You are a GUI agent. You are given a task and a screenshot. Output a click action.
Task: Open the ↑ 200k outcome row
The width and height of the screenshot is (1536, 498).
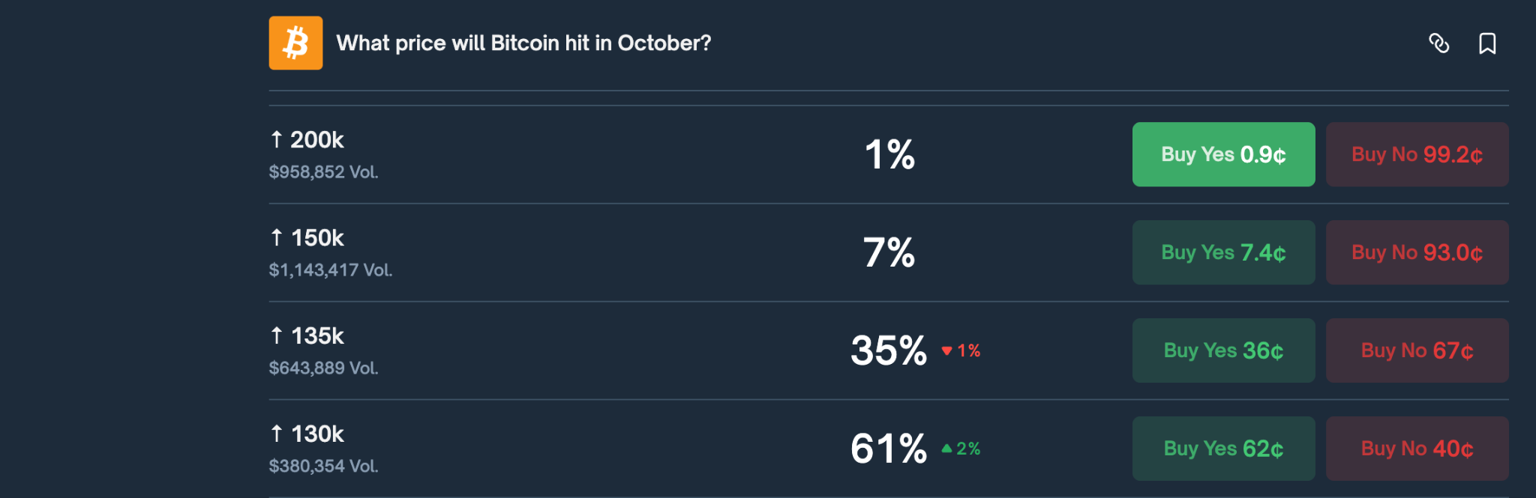(316, 140)
